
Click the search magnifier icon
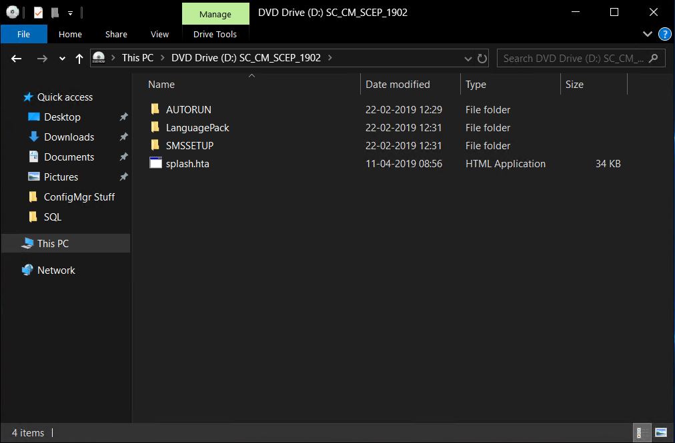(x=654, y=58)
